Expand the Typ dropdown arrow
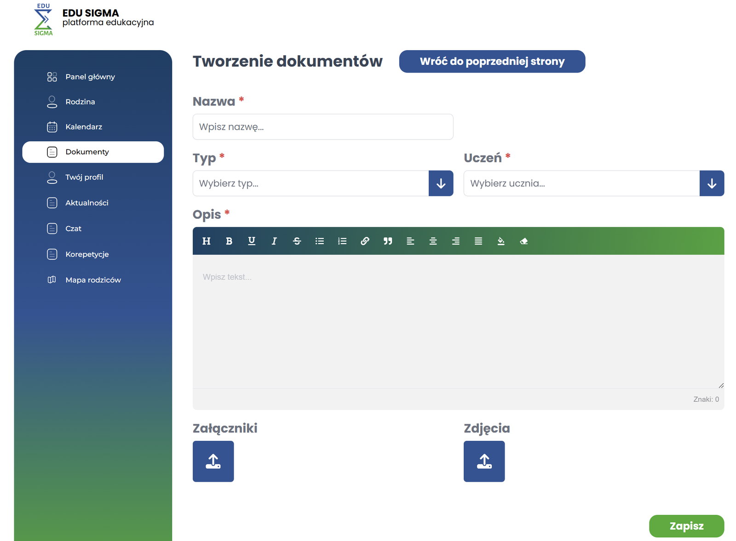736x541 pixels. click(441, 183)
